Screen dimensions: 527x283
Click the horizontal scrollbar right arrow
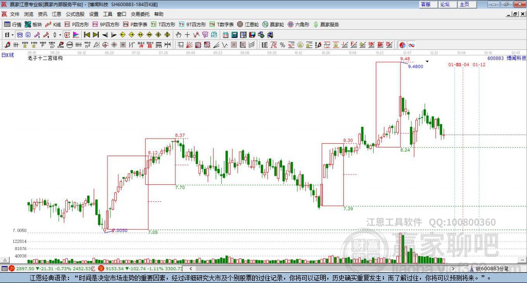point(453,269)
